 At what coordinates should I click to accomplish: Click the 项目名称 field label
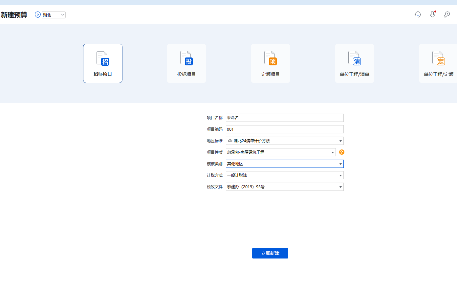(215, 118)
